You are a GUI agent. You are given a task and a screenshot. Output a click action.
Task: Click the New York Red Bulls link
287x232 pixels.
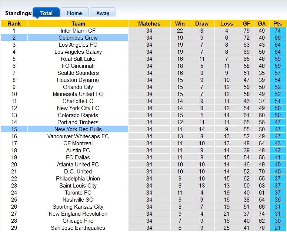78,129
